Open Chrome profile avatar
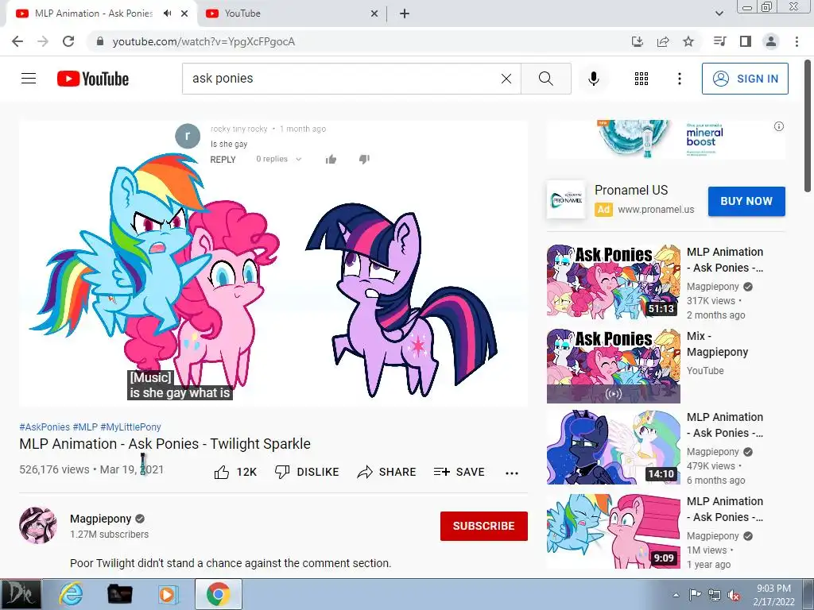The height and width of the screenshot is (610, 814). [x=771, y=41]
